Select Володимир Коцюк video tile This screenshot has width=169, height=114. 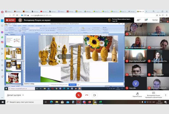click(x=158, y=29)
